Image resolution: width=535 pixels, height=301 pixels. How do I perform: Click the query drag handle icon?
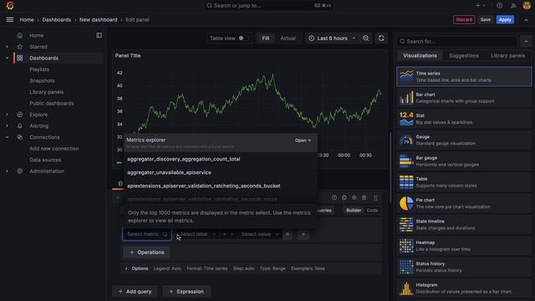pos(375,198)
